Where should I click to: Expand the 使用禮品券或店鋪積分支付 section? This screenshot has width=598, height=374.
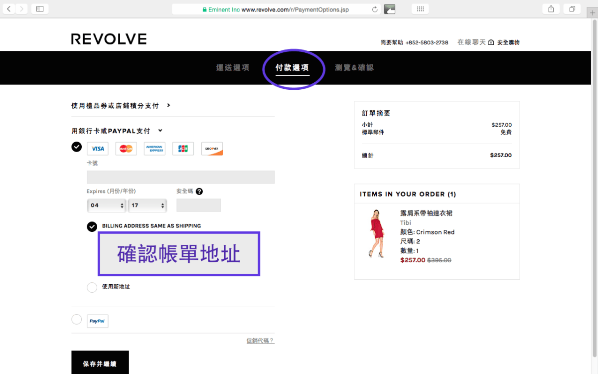pyautogui.click(x=121, y=106)
